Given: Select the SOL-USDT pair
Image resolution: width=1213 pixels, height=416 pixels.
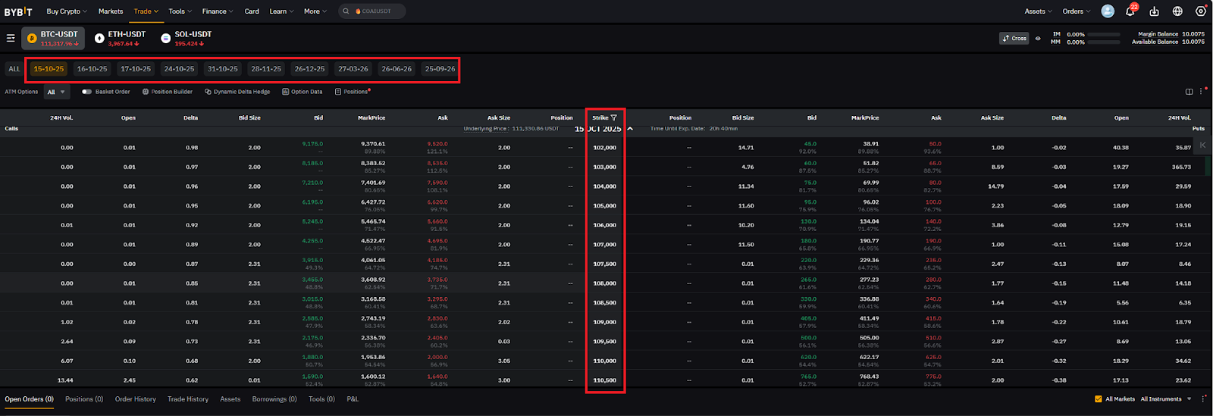Looking at the screenshot, I should tap(186, 38).
